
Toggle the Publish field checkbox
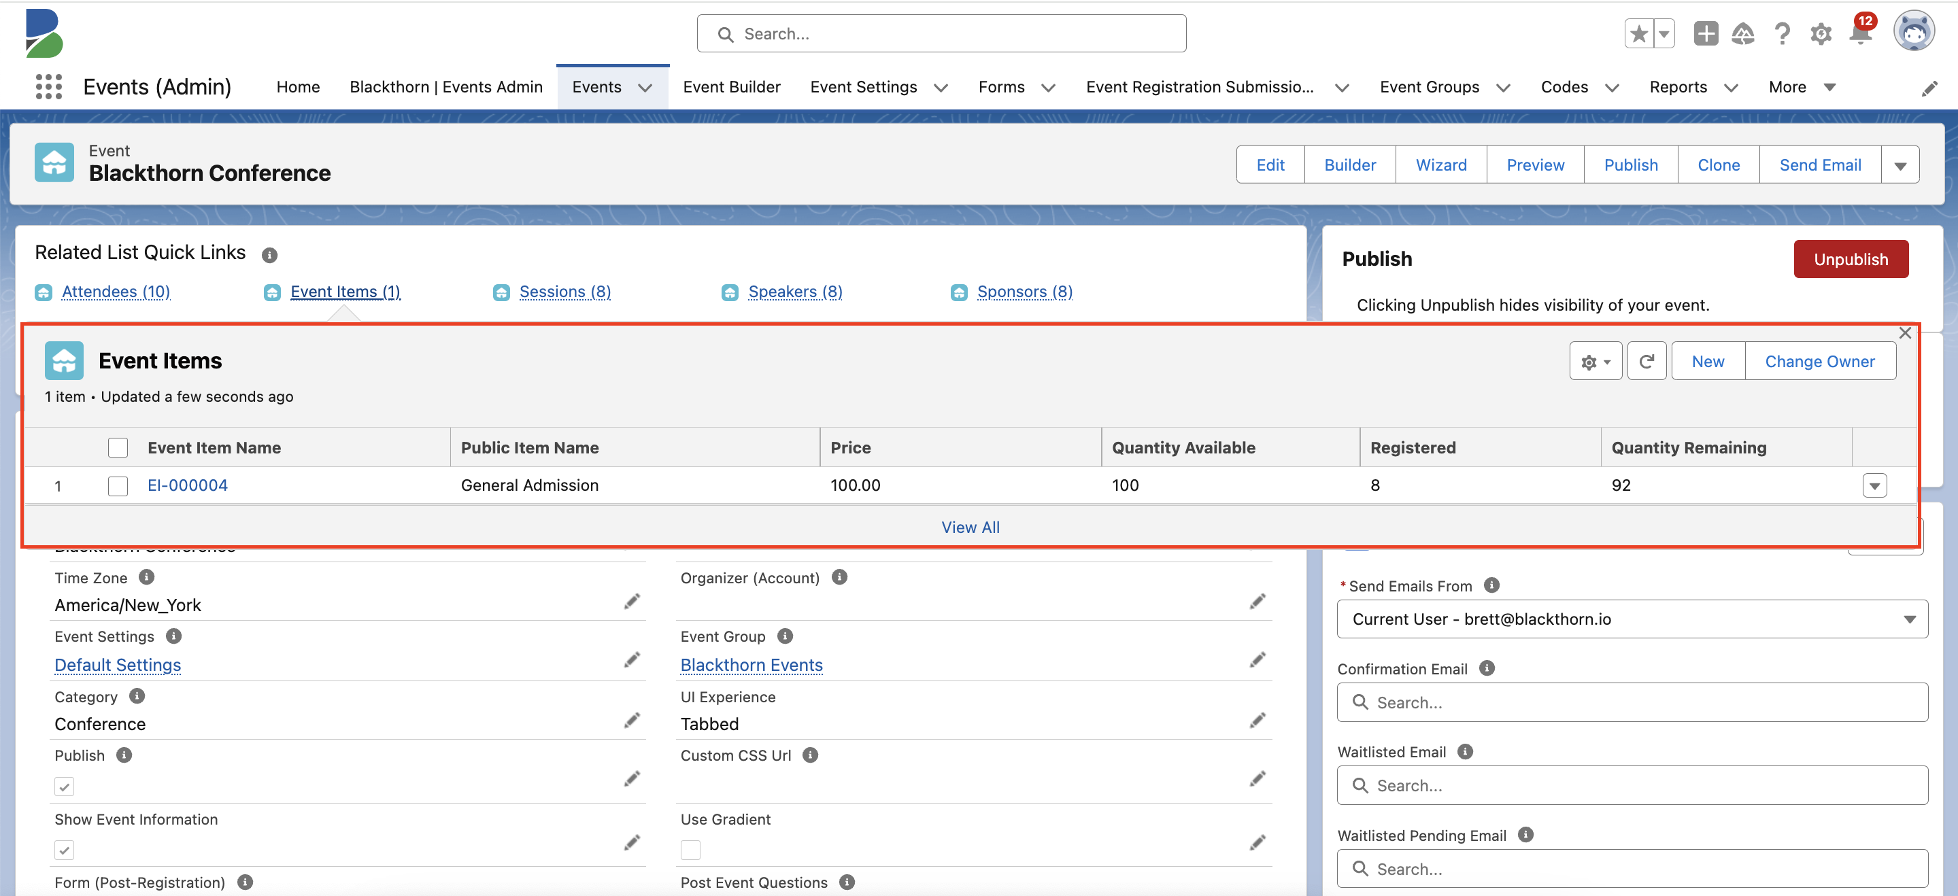coord(65,787)
